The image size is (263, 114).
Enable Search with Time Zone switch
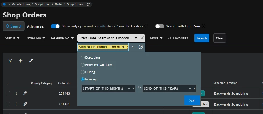point(160,26)
